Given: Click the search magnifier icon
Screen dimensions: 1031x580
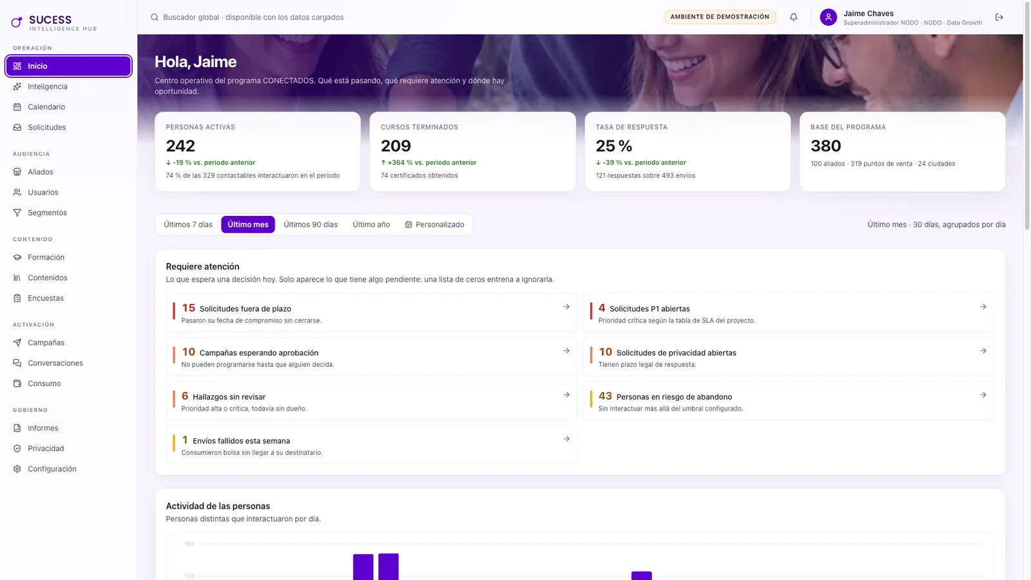Looking at the screenshot, I should [155, 17].
